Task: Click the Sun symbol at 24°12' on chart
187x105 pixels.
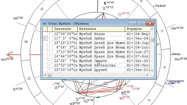Action: (120, 14)
